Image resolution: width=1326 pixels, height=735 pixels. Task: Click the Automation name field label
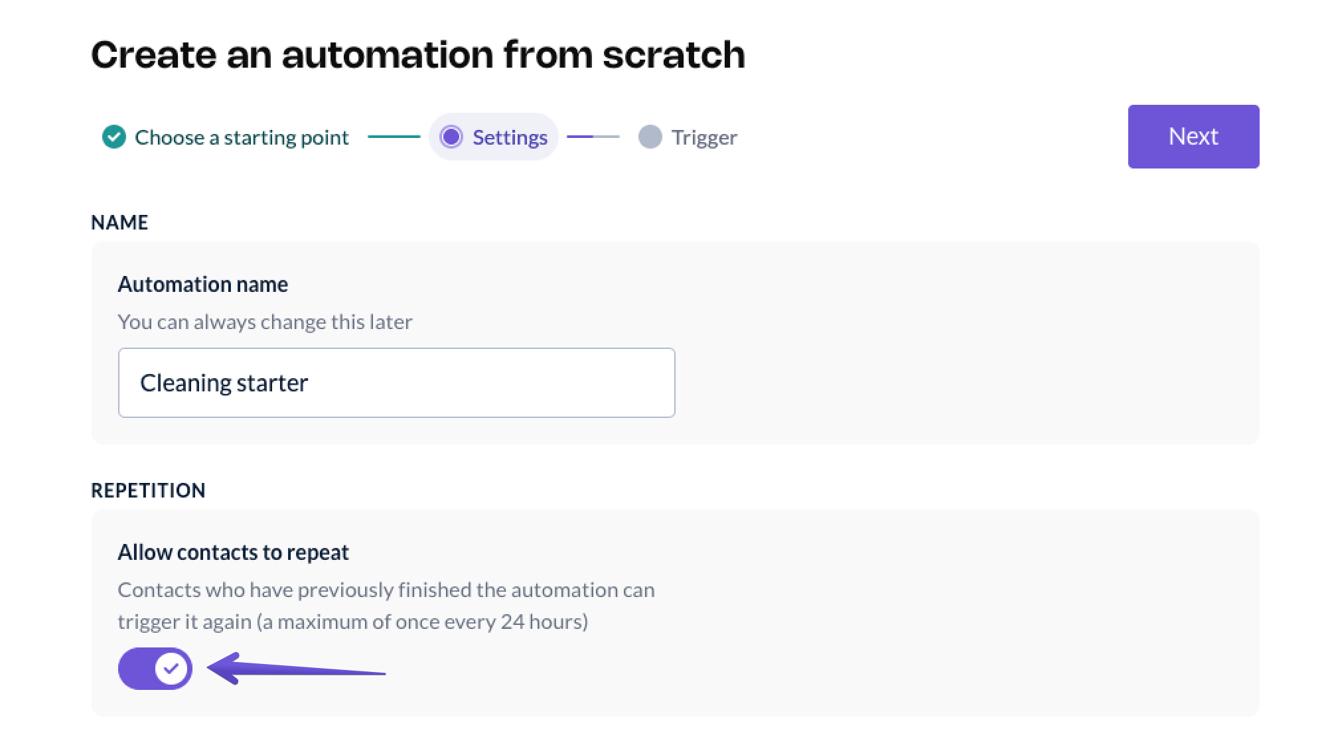tap(202, 284)
